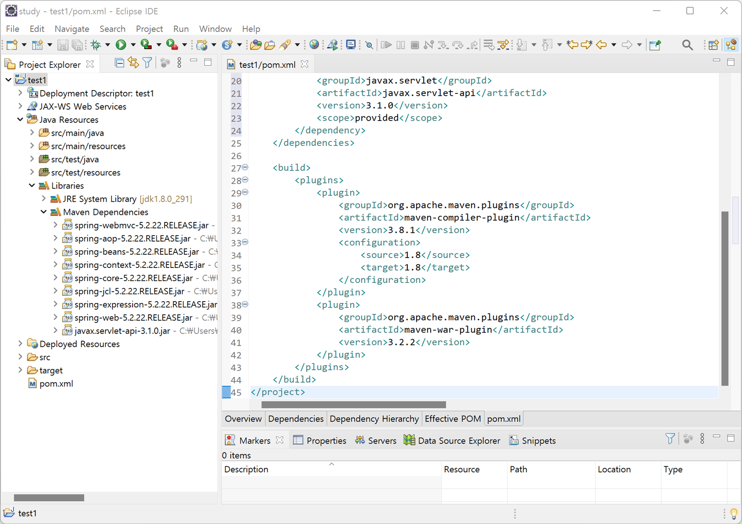Click the Markers view filter icon
Screen dimensions: 742x524
pyautogui.click(x=670, y=439)
